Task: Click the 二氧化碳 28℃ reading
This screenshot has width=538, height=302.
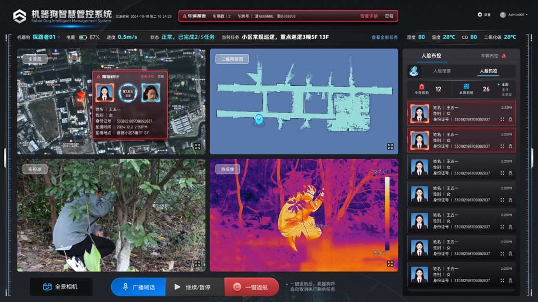Action: (x=500, y=37)
